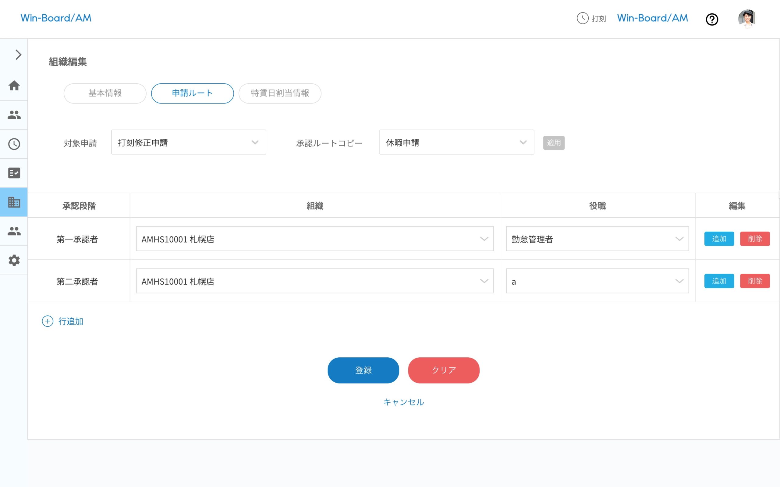
Task: Open the time tracking clock icon
Action: (x=13, y=144)
